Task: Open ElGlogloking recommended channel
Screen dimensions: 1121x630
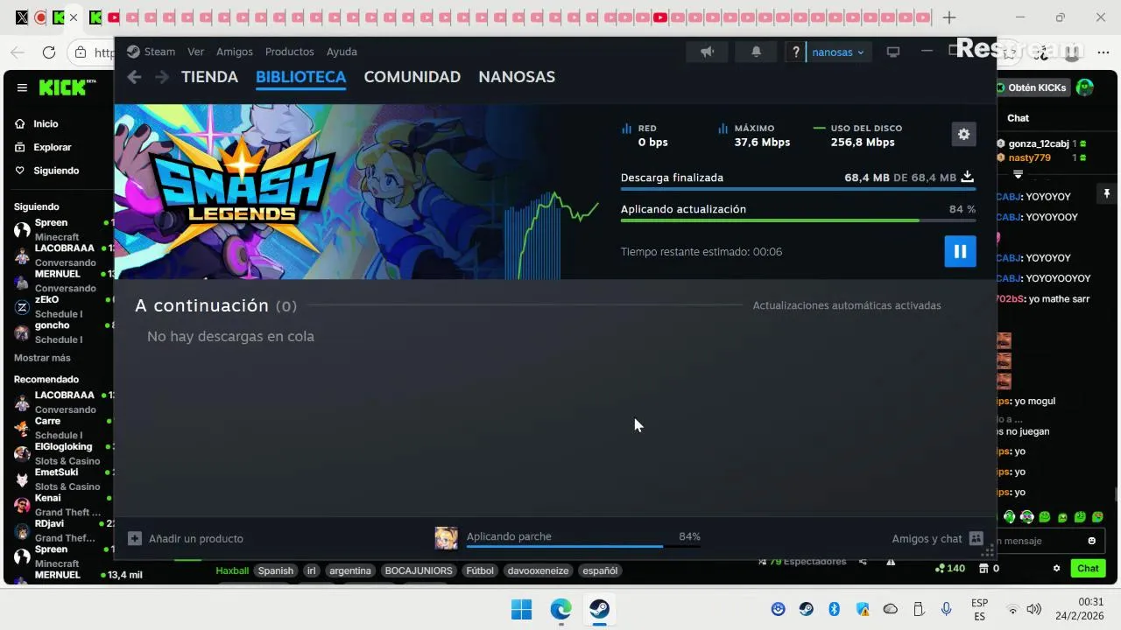Action: coord(63,453)
